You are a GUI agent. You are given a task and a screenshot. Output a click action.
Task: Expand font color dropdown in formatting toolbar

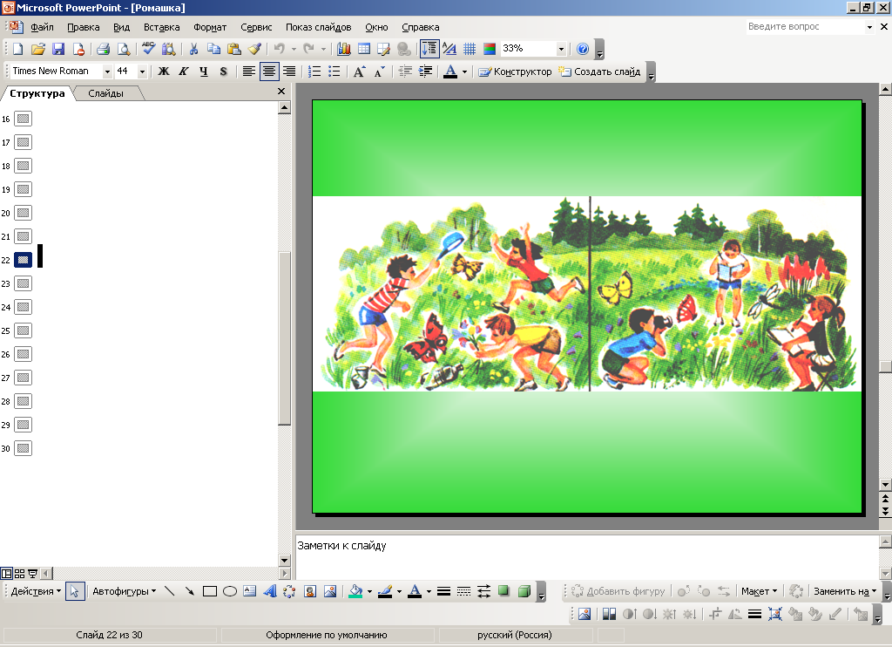point(465,72)
